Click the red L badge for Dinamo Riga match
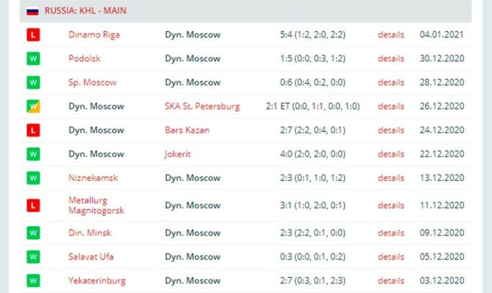 click(33, 35)
